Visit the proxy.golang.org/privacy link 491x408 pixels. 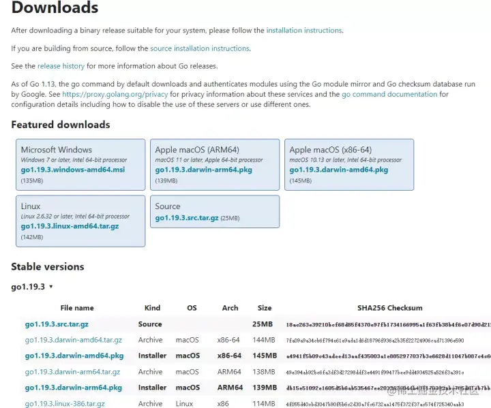[115, 94]
